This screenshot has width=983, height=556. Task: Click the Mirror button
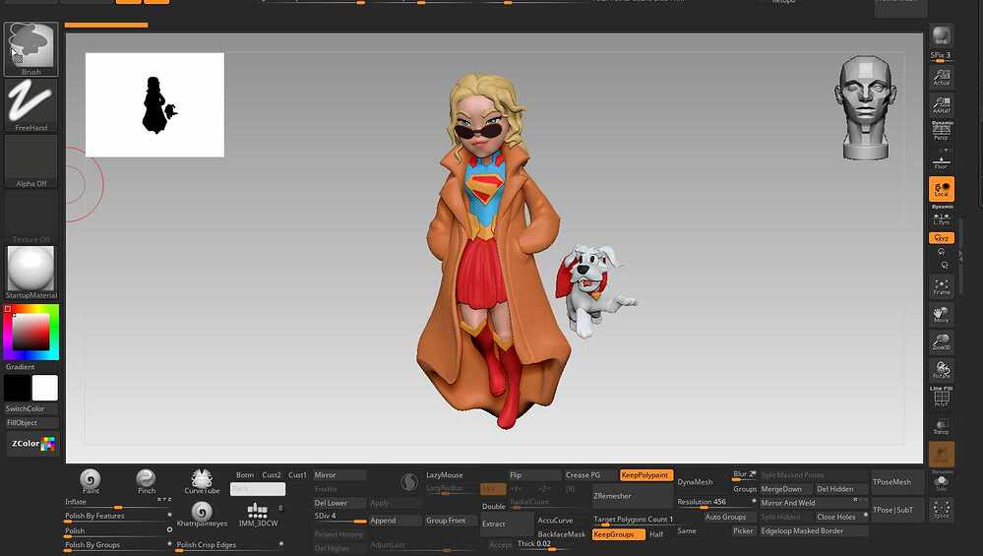(x=339, y=475)
